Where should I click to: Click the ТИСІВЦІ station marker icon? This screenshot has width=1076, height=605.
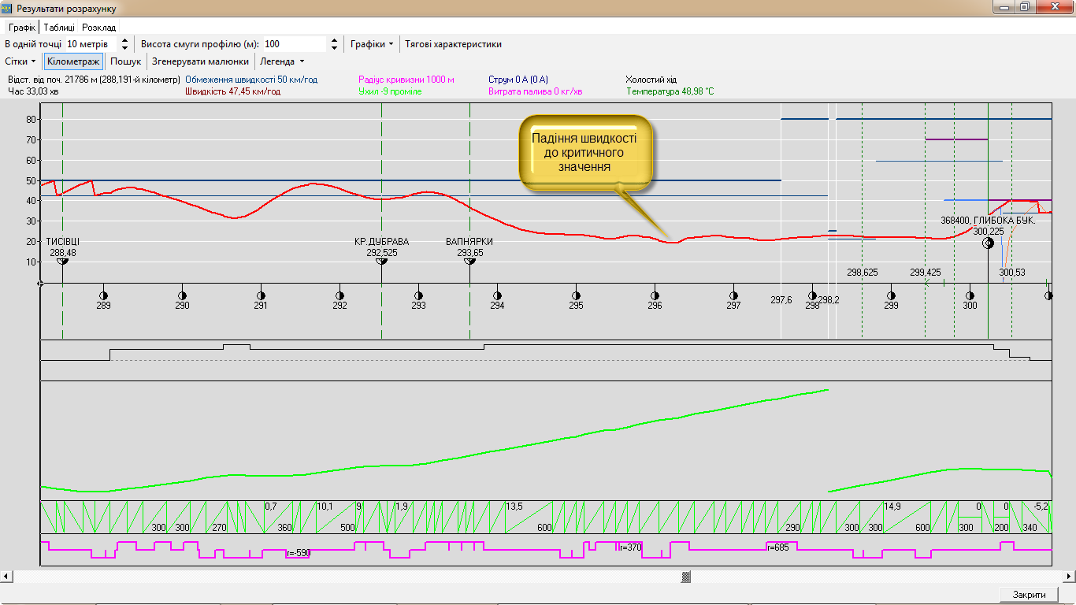63,262
